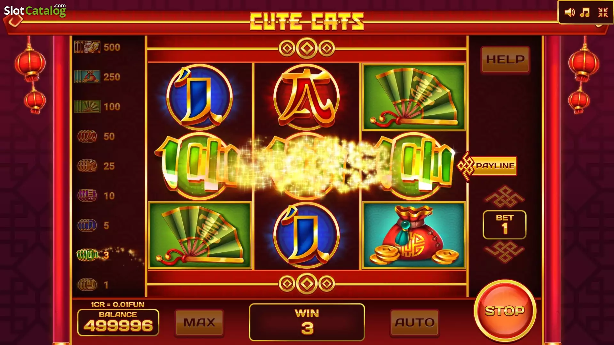Toggle the music note icon
614x345 pixels.
click(x=585, y=13)
